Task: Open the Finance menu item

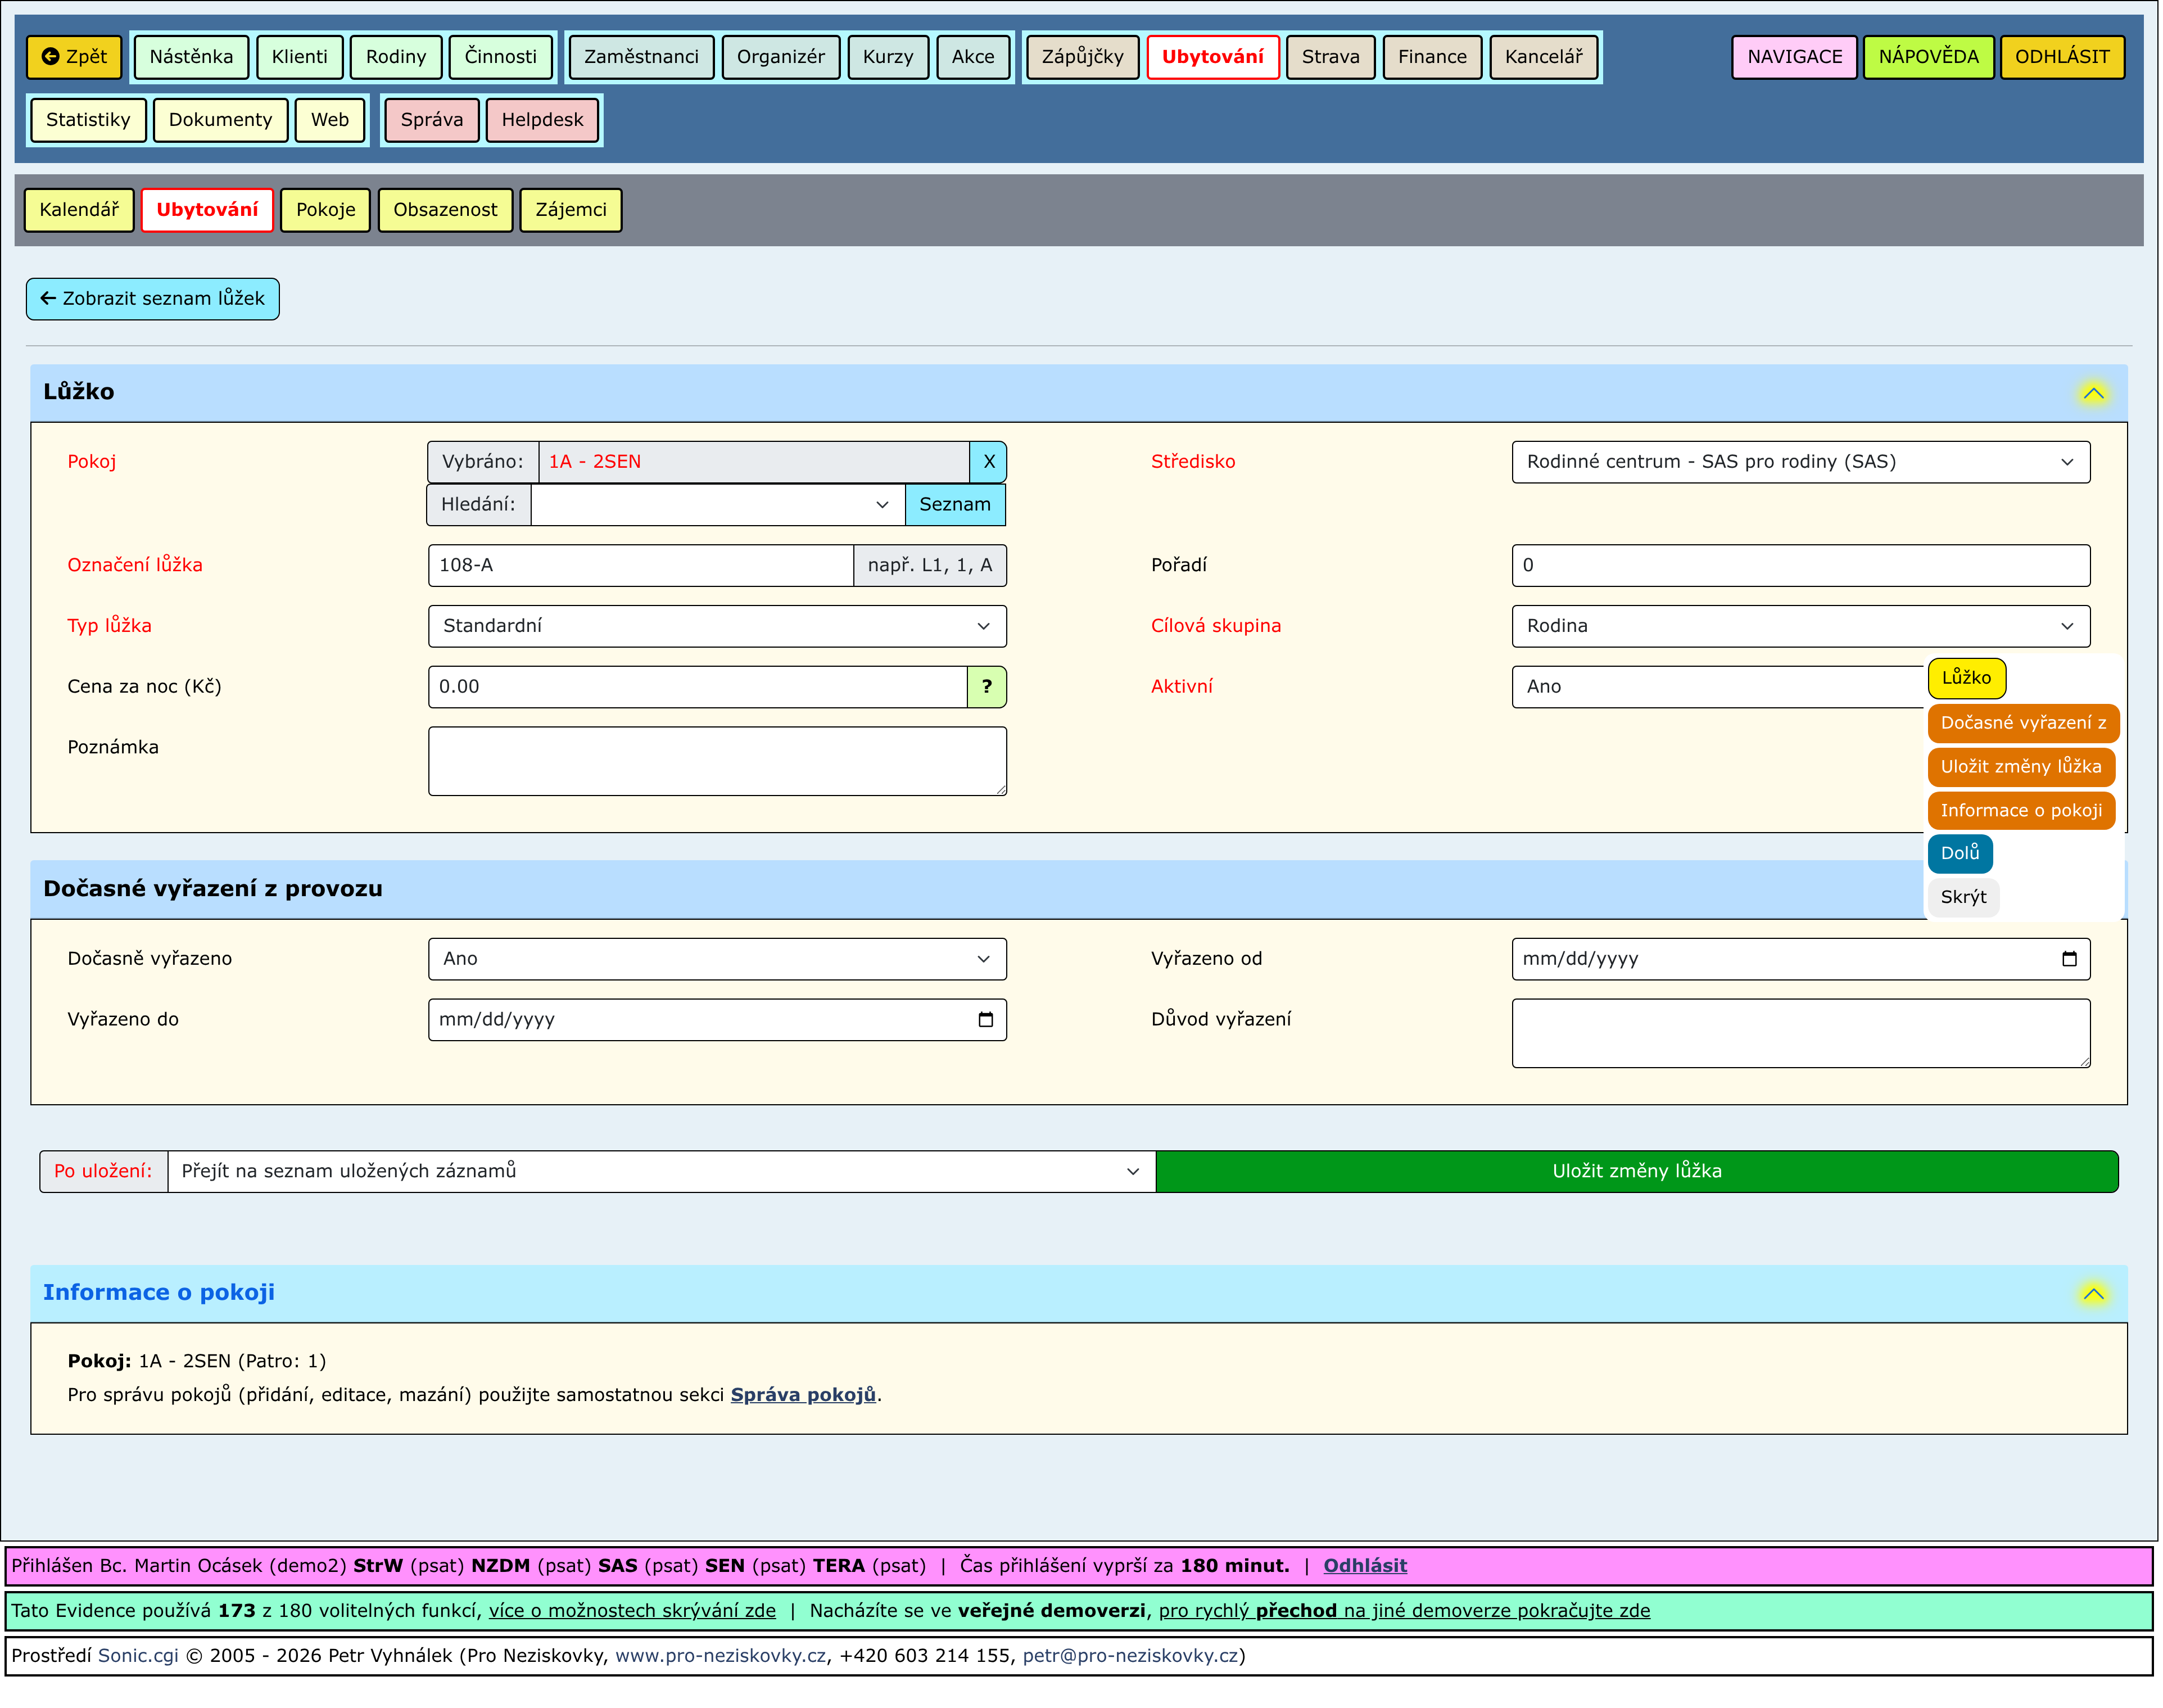Action: (1431, 57)
